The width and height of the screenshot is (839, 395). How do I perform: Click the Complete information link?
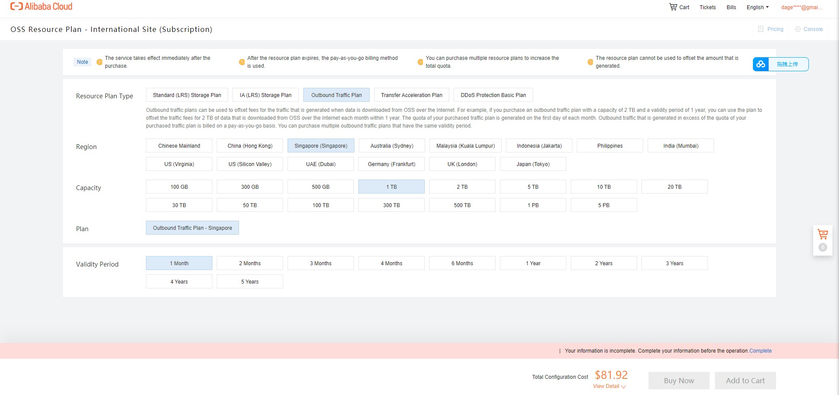coord(760,351)
